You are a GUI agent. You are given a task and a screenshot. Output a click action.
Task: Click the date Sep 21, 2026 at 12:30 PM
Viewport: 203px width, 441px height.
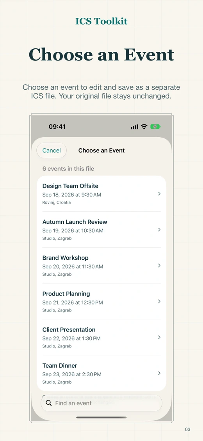[x=73, y=303]
